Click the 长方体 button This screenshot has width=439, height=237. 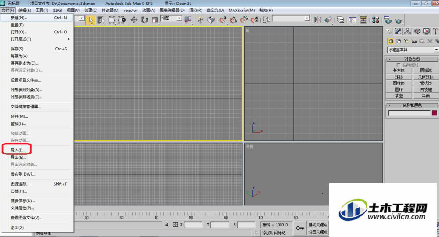click(x=399, y=71)
